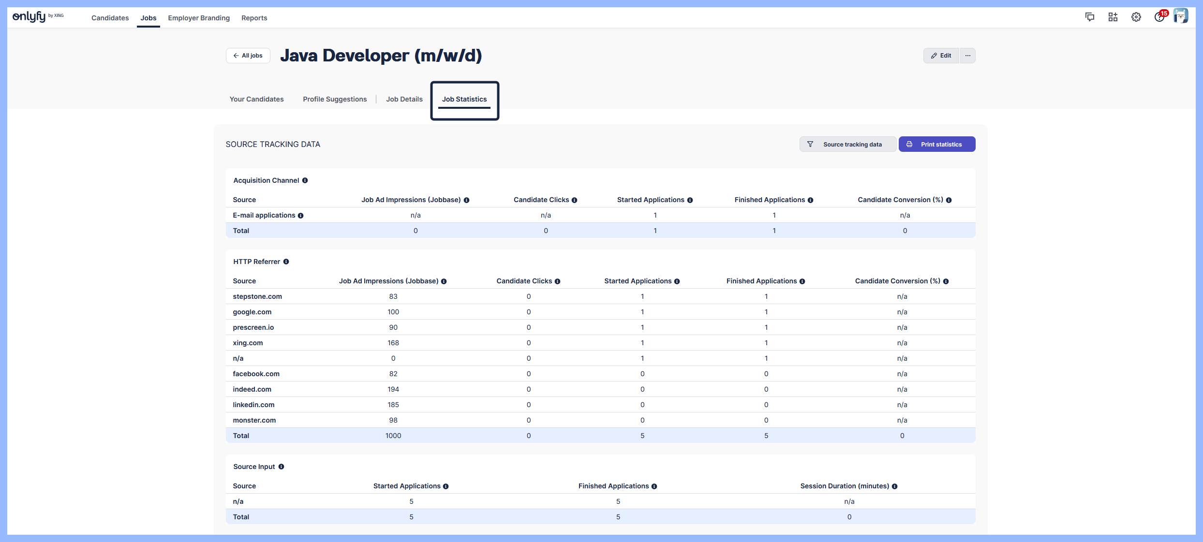Open the messages chat icon
Viewport: 1203px width, 542px height.
pyautogui.click(x=1090, y=17)
